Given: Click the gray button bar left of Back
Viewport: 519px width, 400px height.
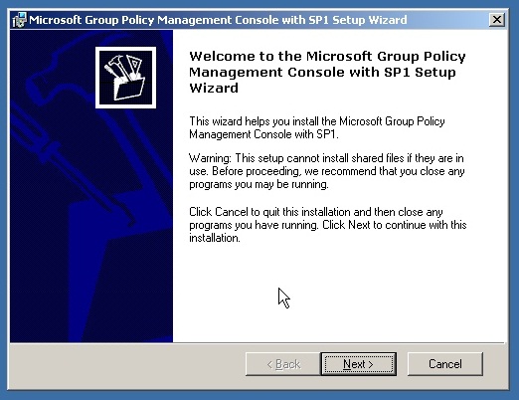Looking at the screenshot, I should [127, 365].
